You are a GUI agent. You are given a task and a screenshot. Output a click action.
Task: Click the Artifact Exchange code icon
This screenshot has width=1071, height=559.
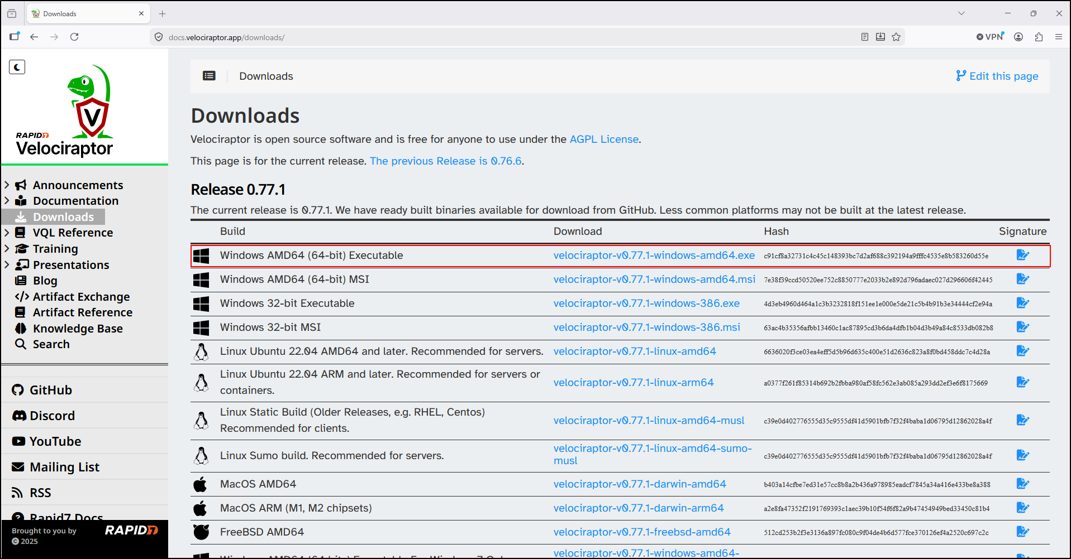click(x=22, y=296)
